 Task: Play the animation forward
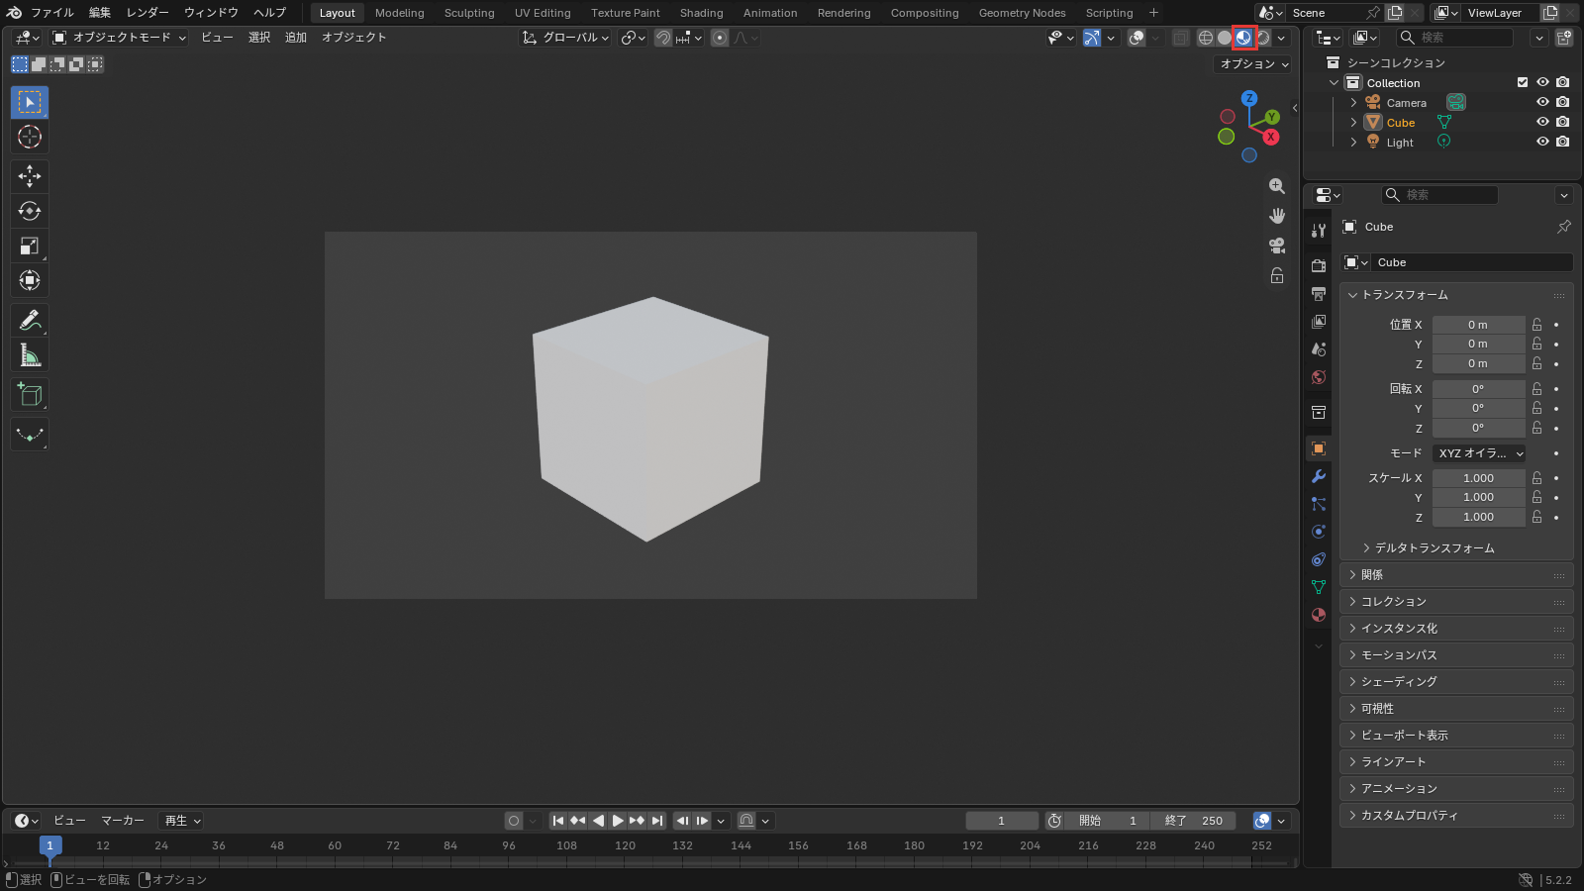pos(618,821)
